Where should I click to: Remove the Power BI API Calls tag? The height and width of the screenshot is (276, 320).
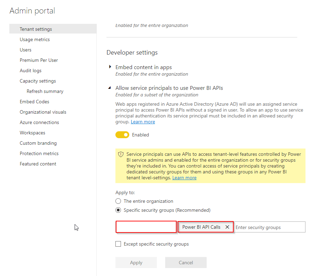[227, 227]
